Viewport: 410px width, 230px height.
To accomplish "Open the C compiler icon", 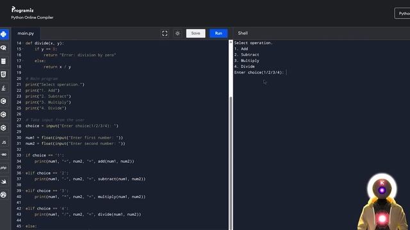I will pyautogui.click(x=4, y=101).
